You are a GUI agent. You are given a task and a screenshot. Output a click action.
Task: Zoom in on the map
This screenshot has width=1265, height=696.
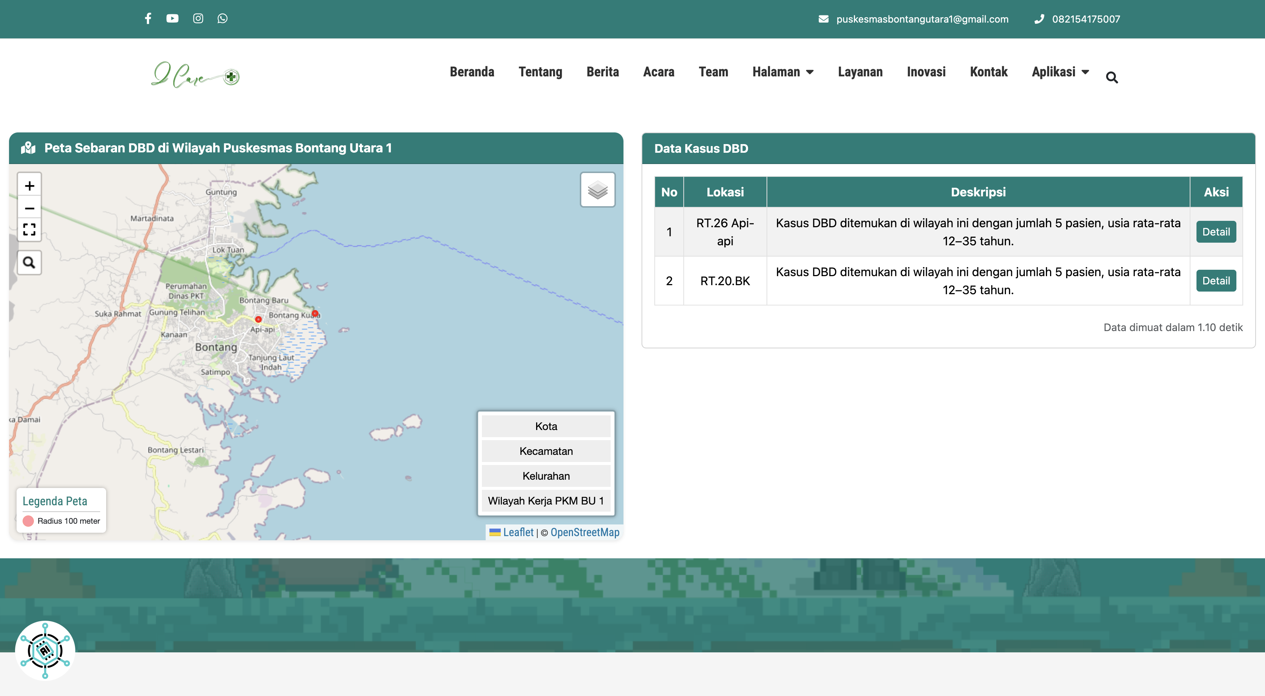pyautogui.click(x=29, y=186)
